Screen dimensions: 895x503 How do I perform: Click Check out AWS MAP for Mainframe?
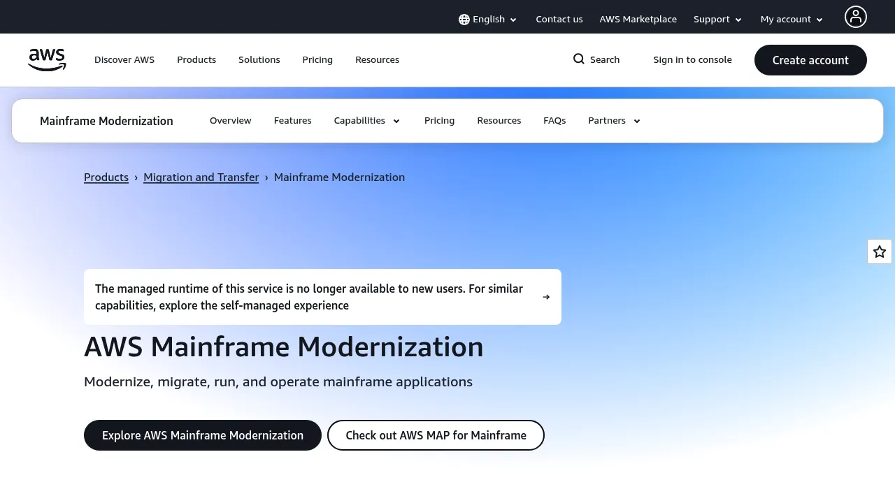(x=436, y=435)
